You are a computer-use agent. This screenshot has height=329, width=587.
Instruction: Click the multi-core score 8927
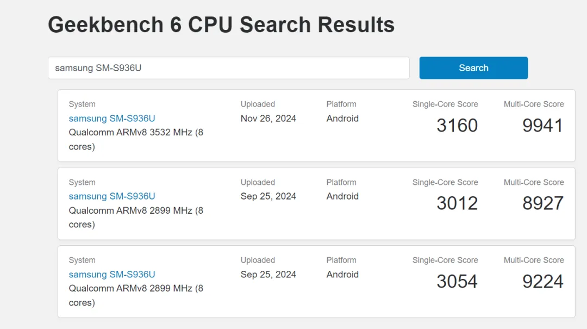point(543,203)
